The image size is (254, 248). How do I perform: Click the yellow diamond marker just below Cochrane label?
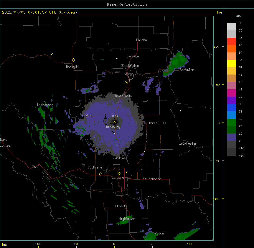pyautogui.click(x=100, y=174)
